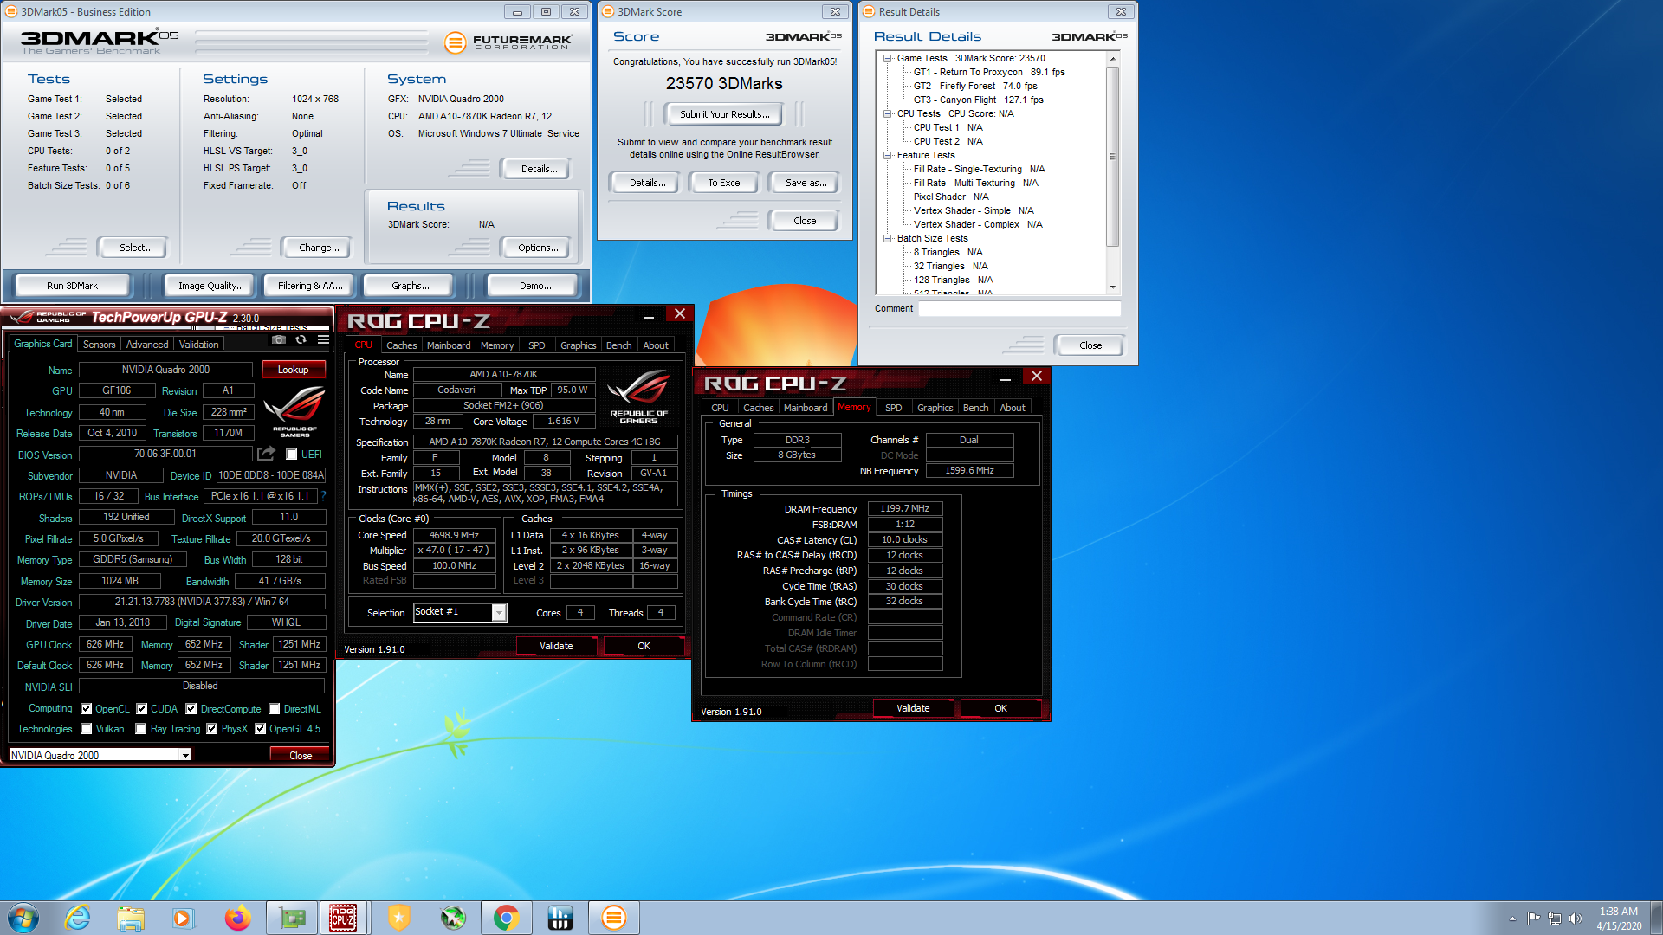Viewport: 1663px width, 935px height.
Task: Click ROG logo in GPU-Z window
Action: pos(294,411)
